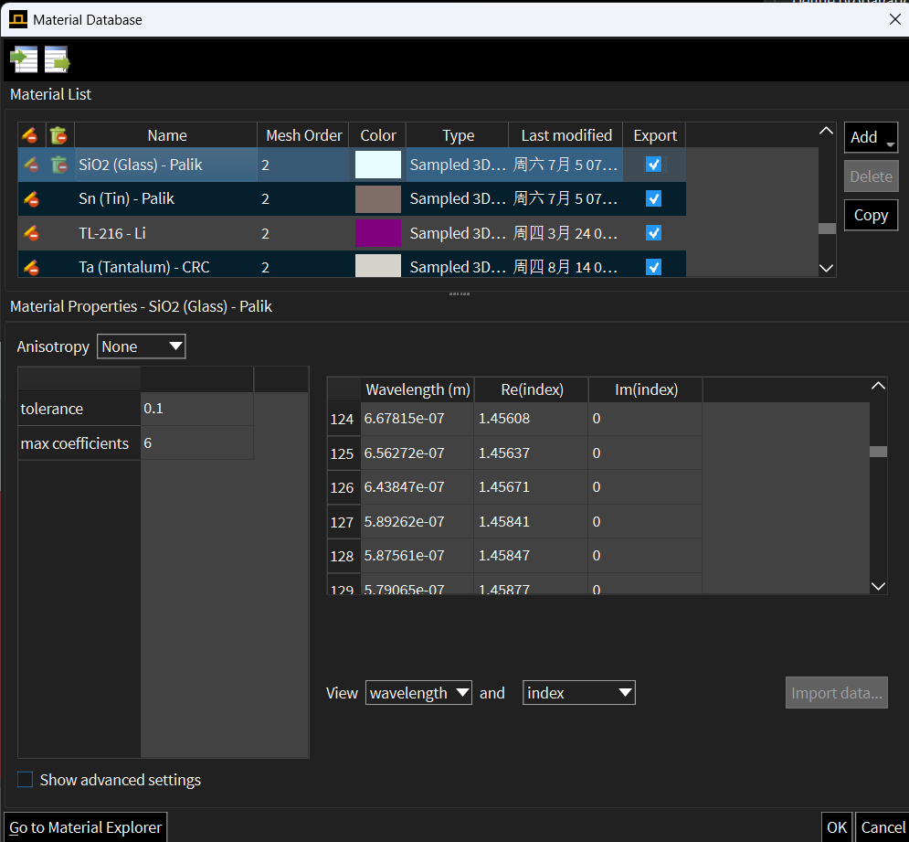Click the pencil icon beside Ta (Tantalum) - CRC
The width and height of the screenshot is (909, 842).
click(31, 267)
